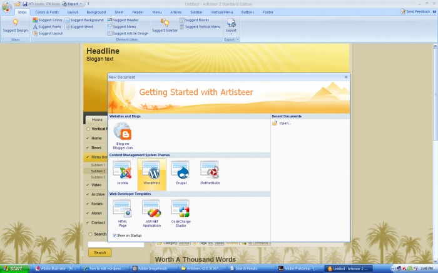This screenshot has width=438, height=273.
Task: Choose the ASP.NET Application template
Action: [x=151, y=213]
